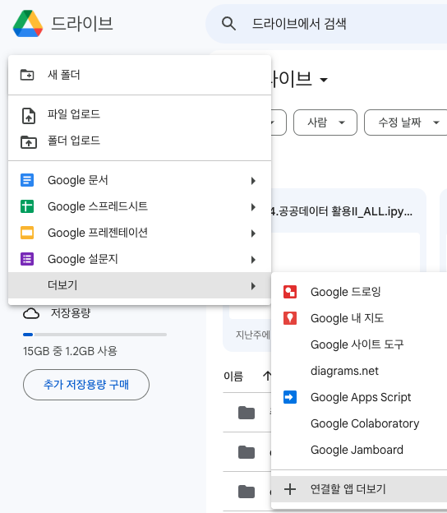
Task: Click the 새 폴더 folder-plus icon
Action: pyautogui.click(x=27, y=75)
